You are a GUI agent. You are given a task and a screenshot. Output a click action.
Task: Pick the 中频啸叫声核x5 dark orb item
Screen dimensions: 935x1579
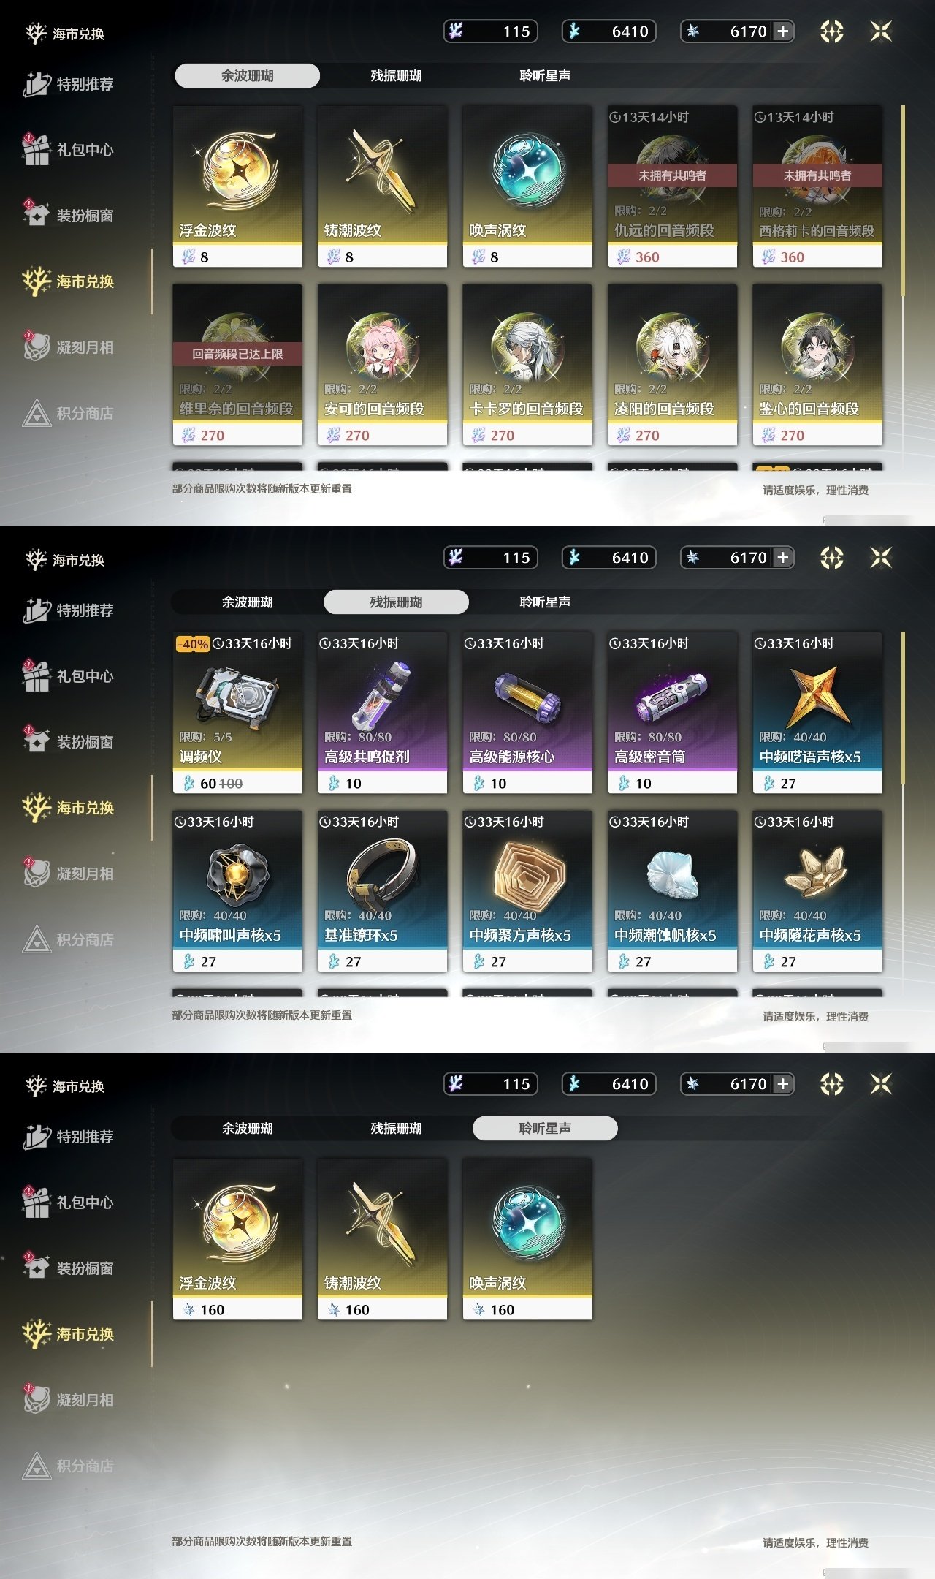[x=237, y=891]
